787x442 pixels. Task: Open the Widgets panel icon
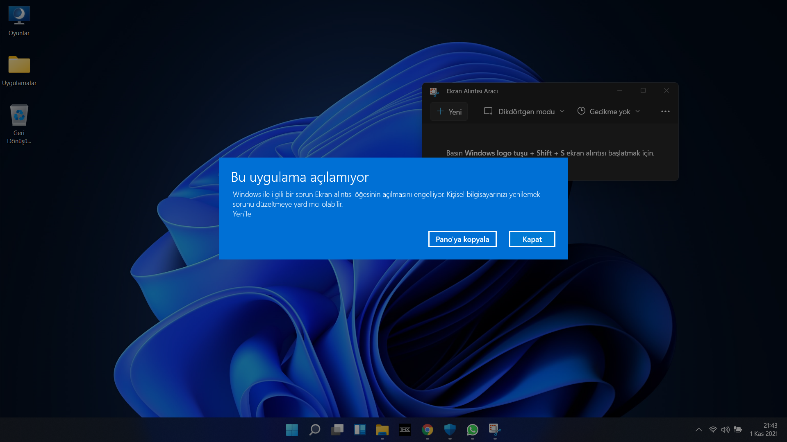click(359, 430)
